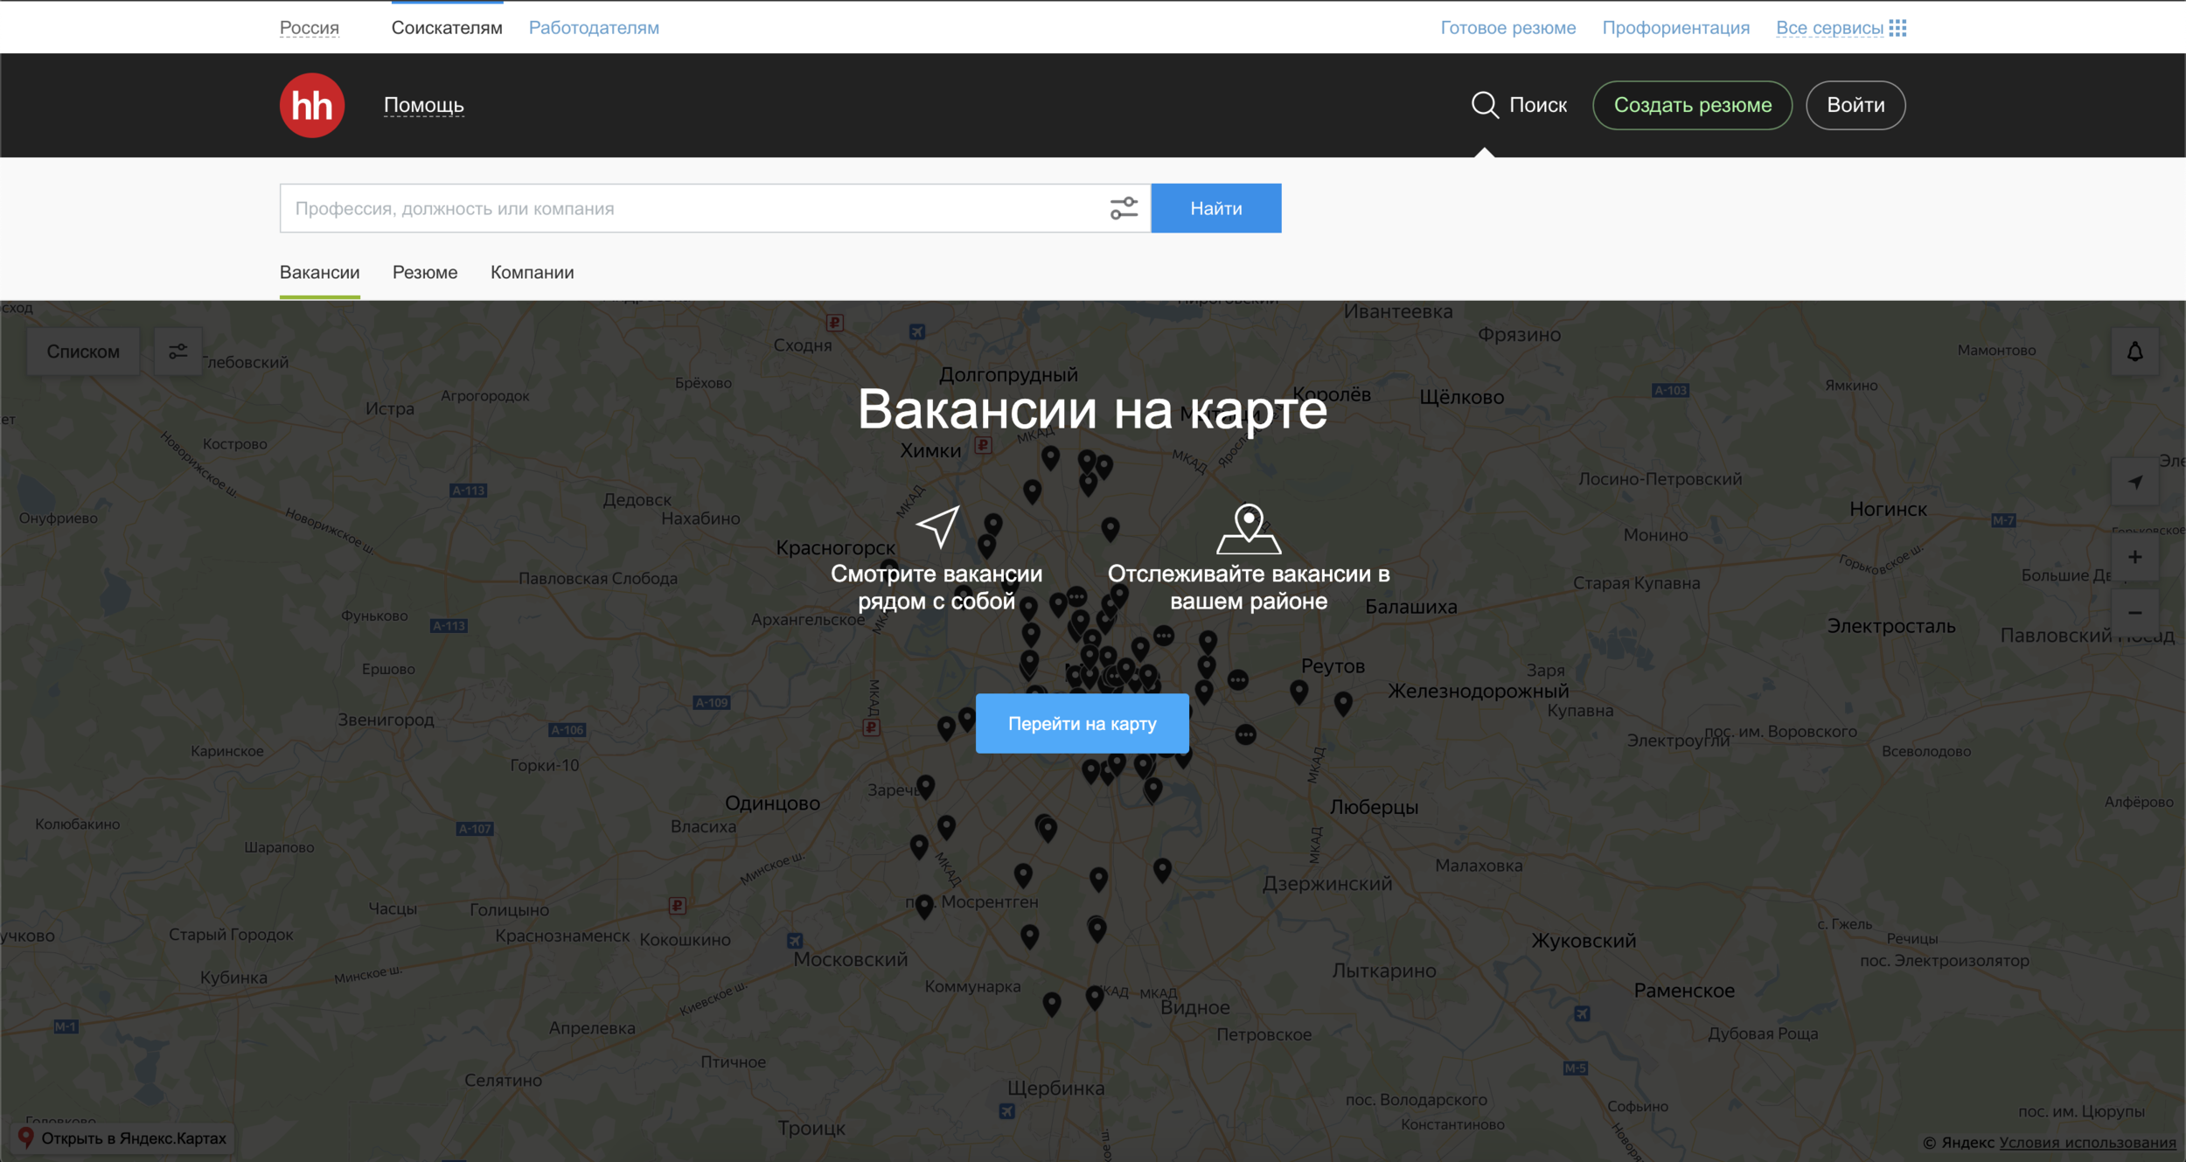Switch to the Компании tab
This screenshot has height=1162, width=2186.
click(x=532, y=273)
